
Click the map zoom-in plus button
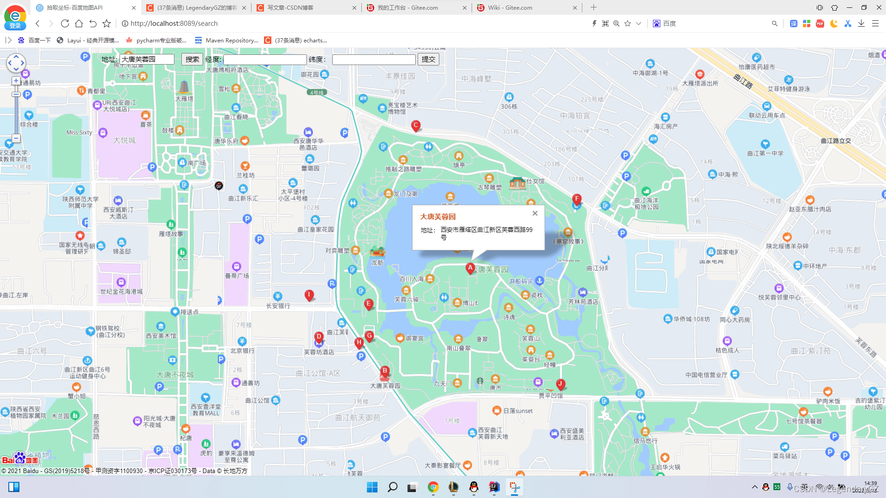(x=16, y=81)
